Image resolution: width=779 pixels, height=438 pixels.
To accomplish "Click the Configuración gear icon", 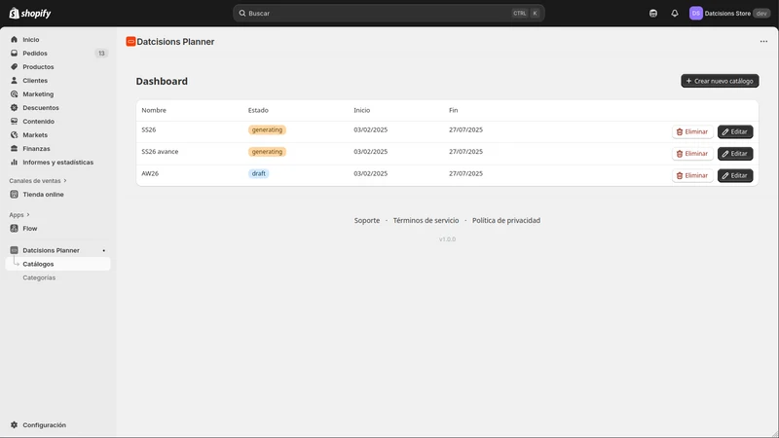I will 14,425.
